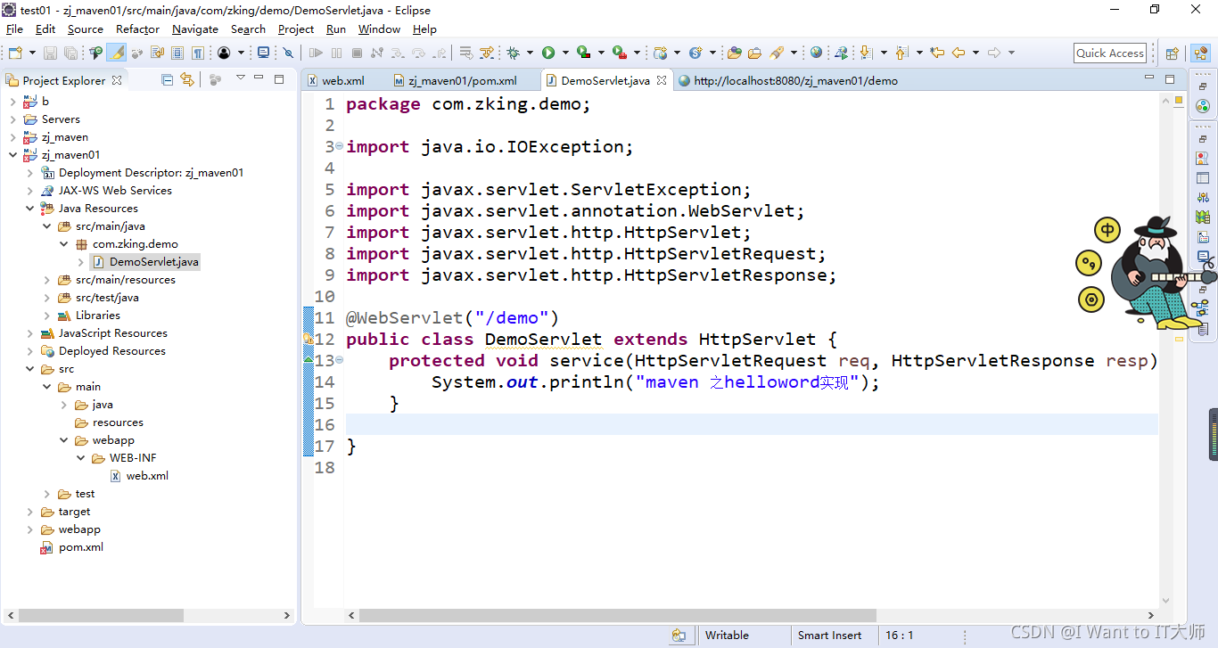The width and height of the screenshot is (1218, 648).
Task: Select web.xml under WEB-INF
Action: (147, 476)
